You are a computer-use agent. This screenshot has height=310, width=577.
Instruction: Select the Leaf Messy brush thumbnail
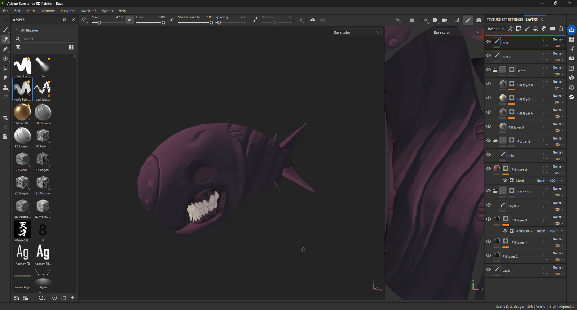tap(43, 88)
